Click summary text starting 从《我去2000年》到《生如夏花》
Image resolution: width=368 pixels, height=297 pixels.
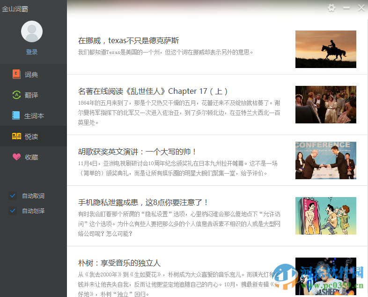179,284
